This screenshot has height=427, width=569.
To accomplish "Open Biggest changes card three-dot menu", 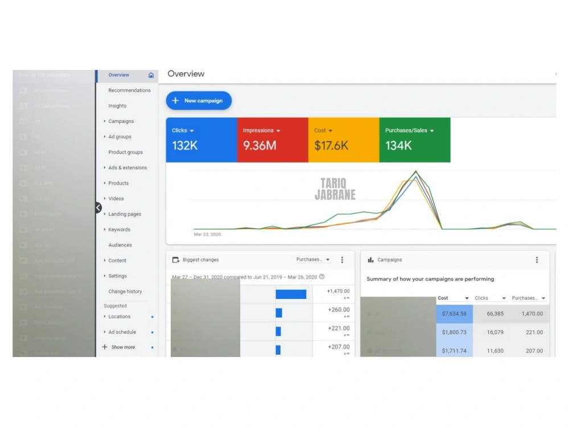I will coord(342,260).
